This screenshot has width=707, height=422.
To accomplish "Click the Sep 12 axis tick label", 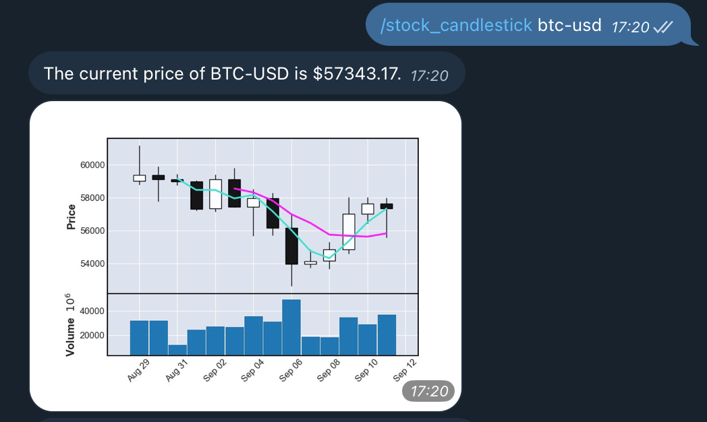I will 405,367.
